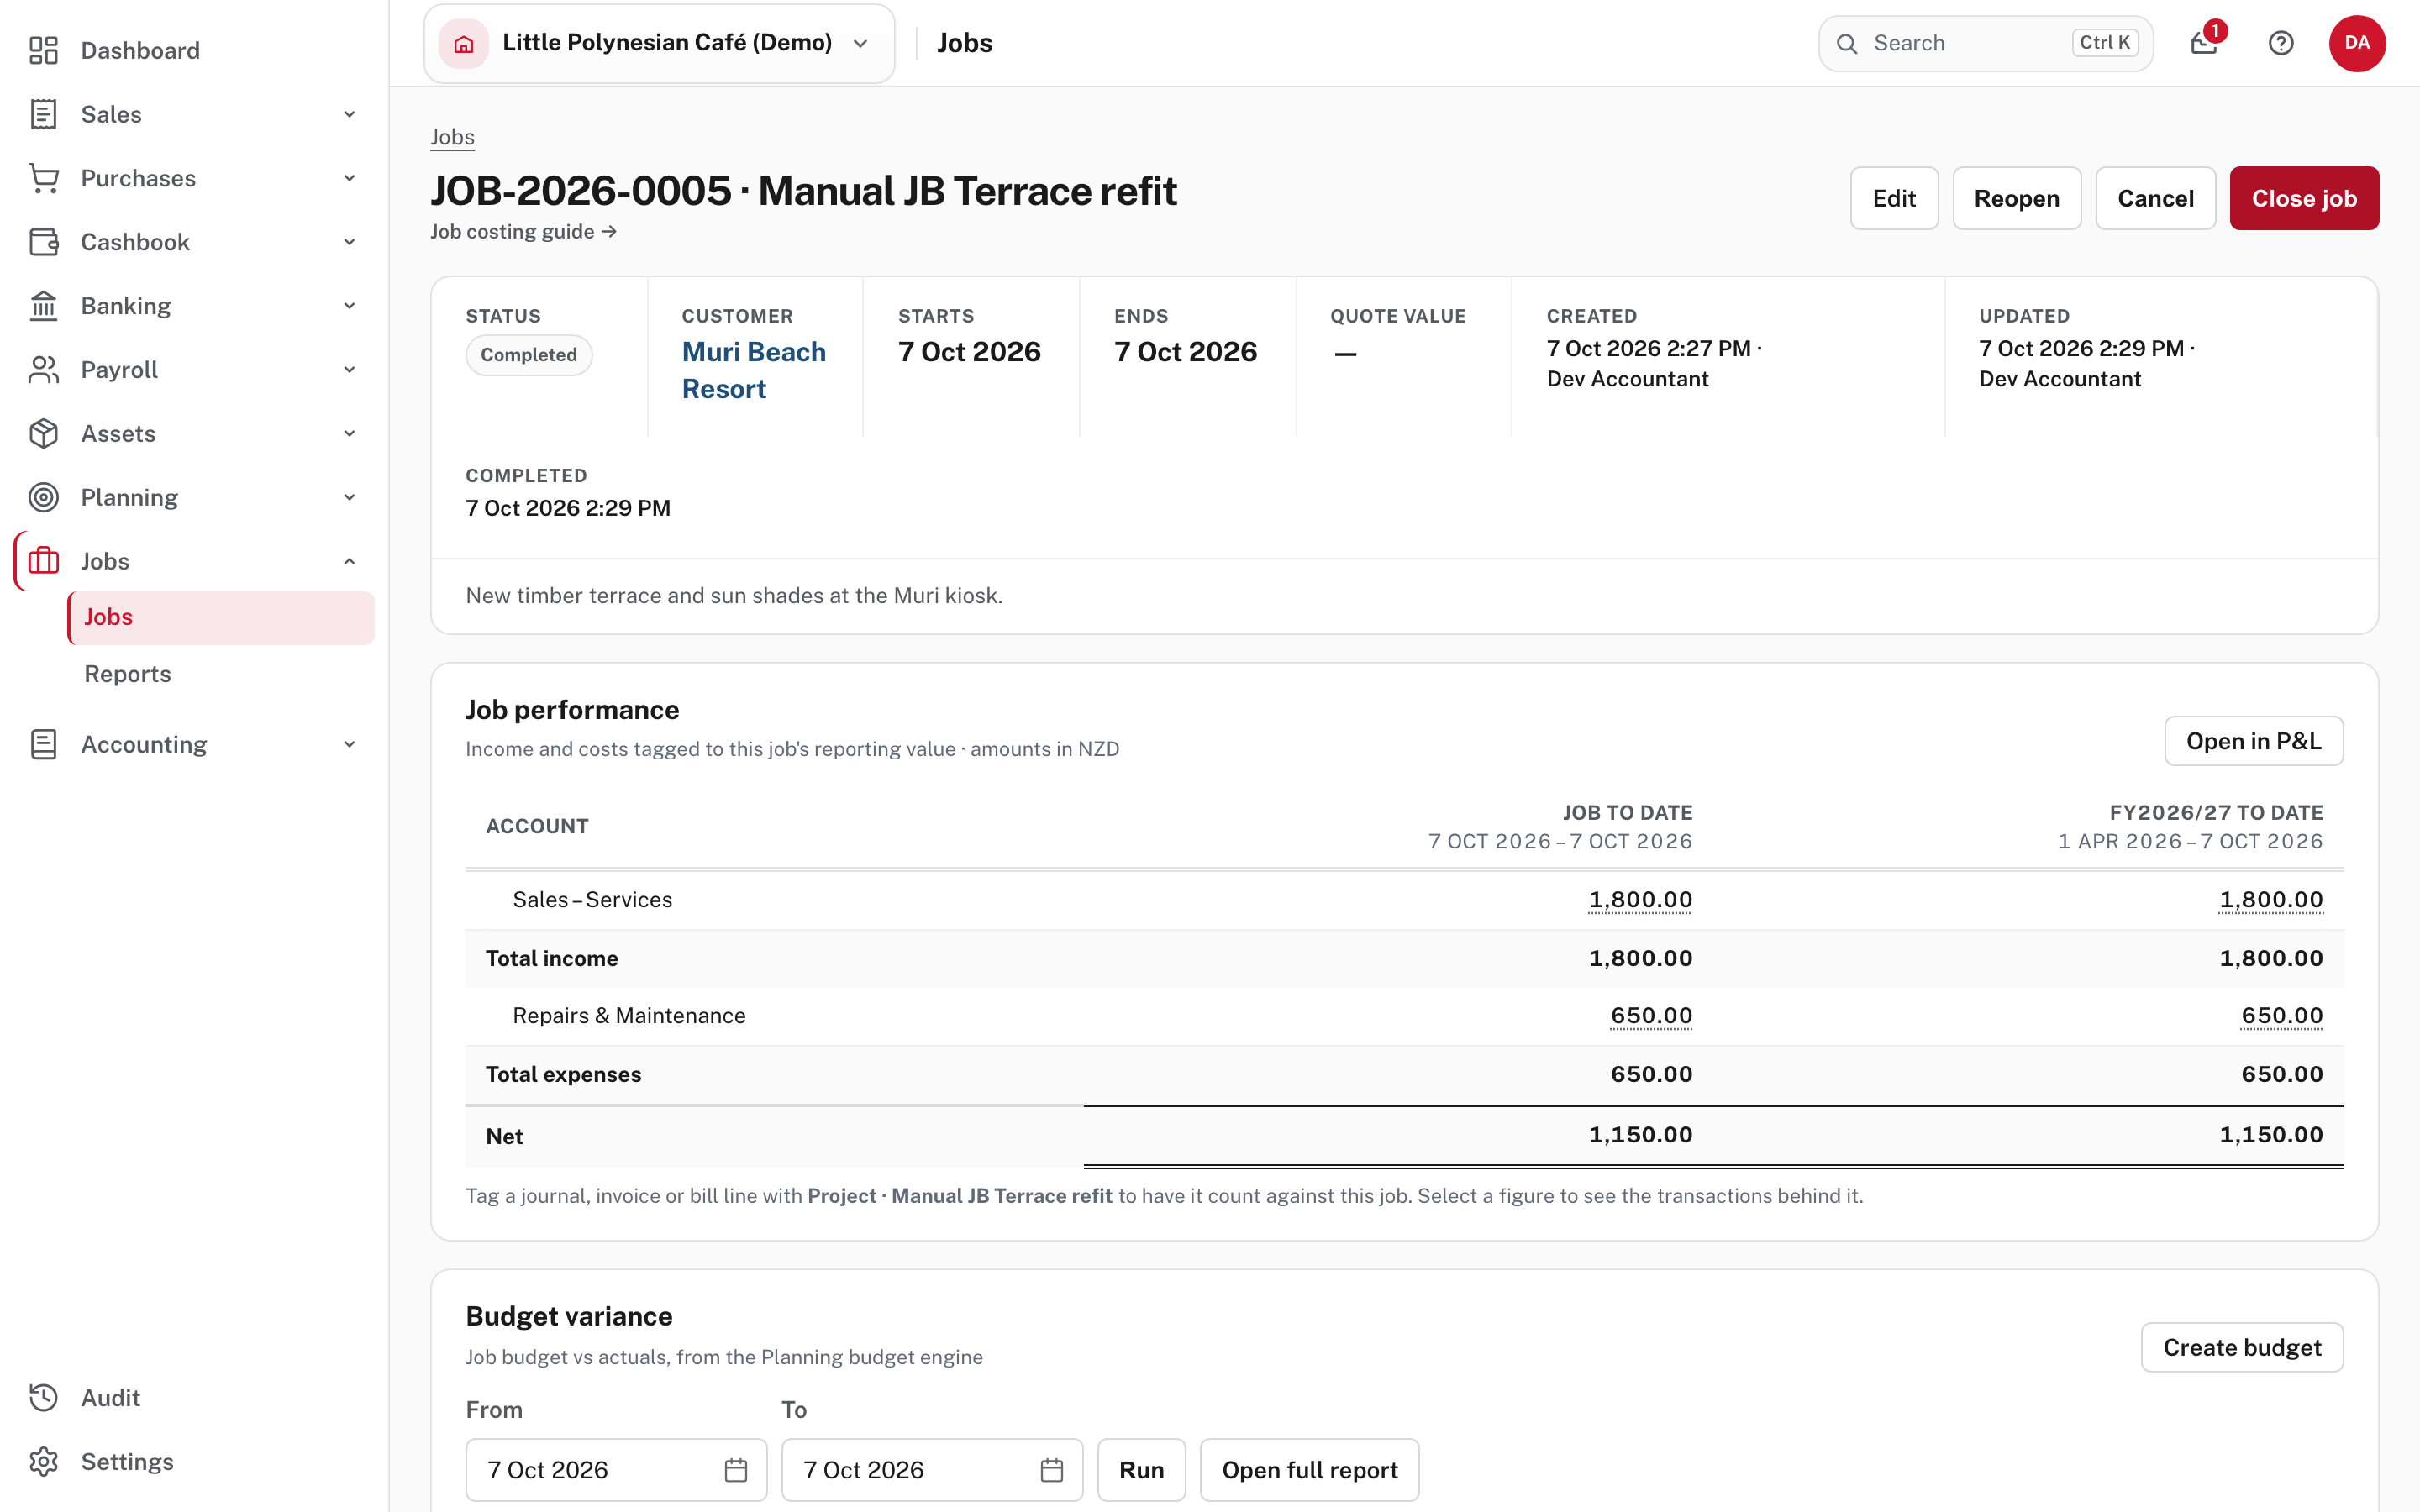
Task: Open Sales–Services job-to-date 1,800.00 figure
Action: [1640, 899]
